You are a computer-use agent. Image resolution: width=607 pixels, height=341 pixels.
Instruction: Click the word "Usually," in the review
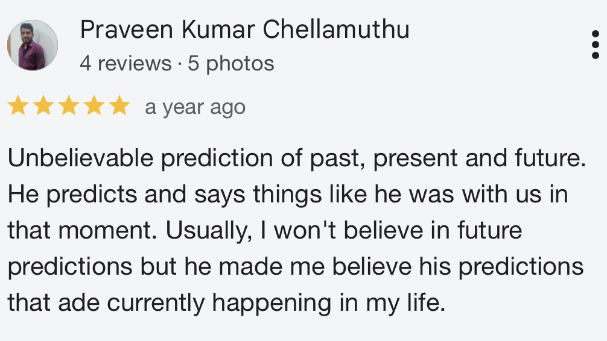click(x=209, y=231)
